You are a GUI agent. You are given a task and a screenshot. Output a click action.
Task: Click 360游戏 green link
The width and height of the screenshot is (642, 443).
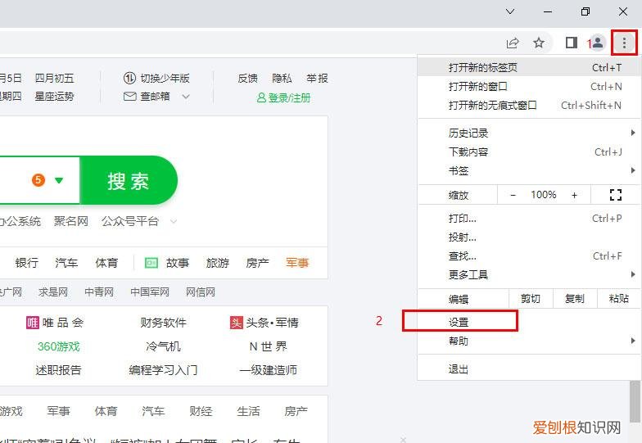59,346
